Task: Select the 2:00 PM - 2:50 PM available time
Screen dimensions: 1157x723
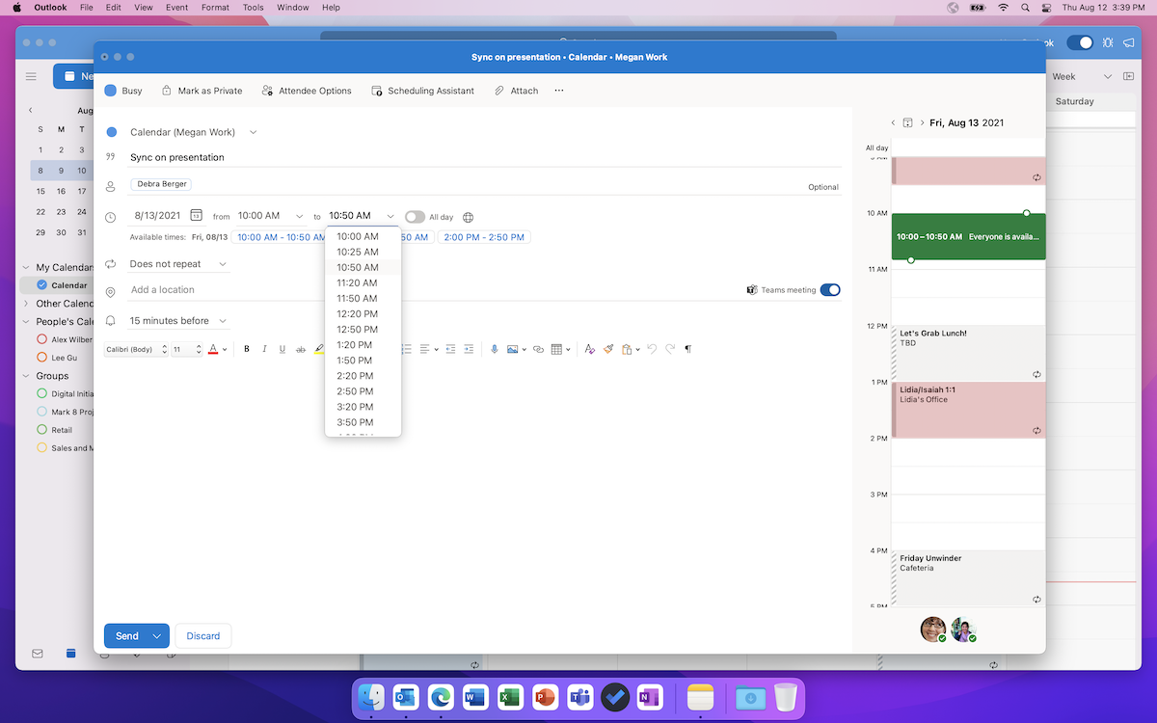Action: (x=484, y=237)
